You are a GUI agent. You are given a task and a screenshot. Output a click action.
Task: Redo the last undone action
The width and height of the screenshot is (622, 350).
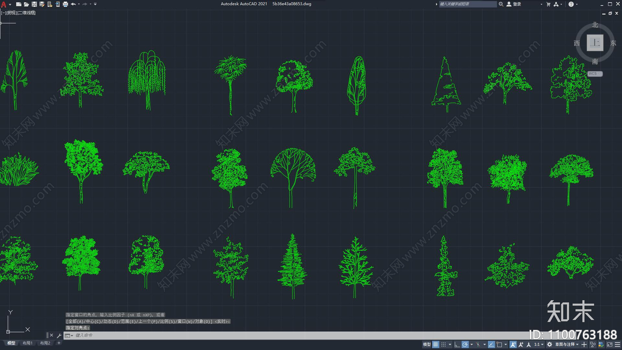tap(85, 4)
